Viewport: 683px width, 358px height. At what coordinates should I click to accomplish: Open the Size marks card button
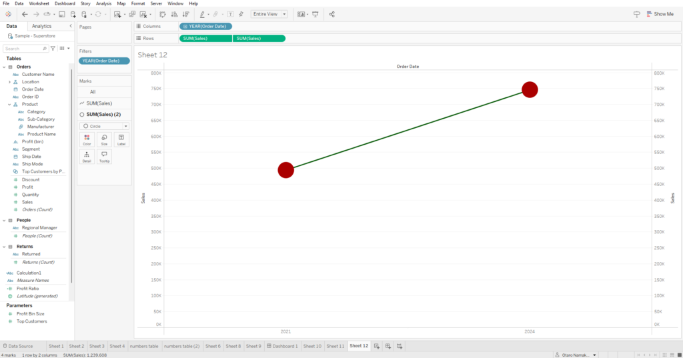pyautogui.click(x=104, y=139)
